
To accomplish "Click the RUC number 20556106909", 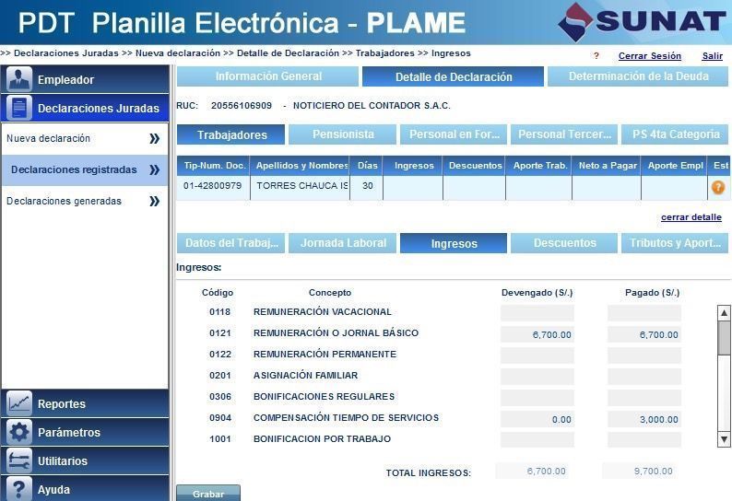I will click(242, 105).
